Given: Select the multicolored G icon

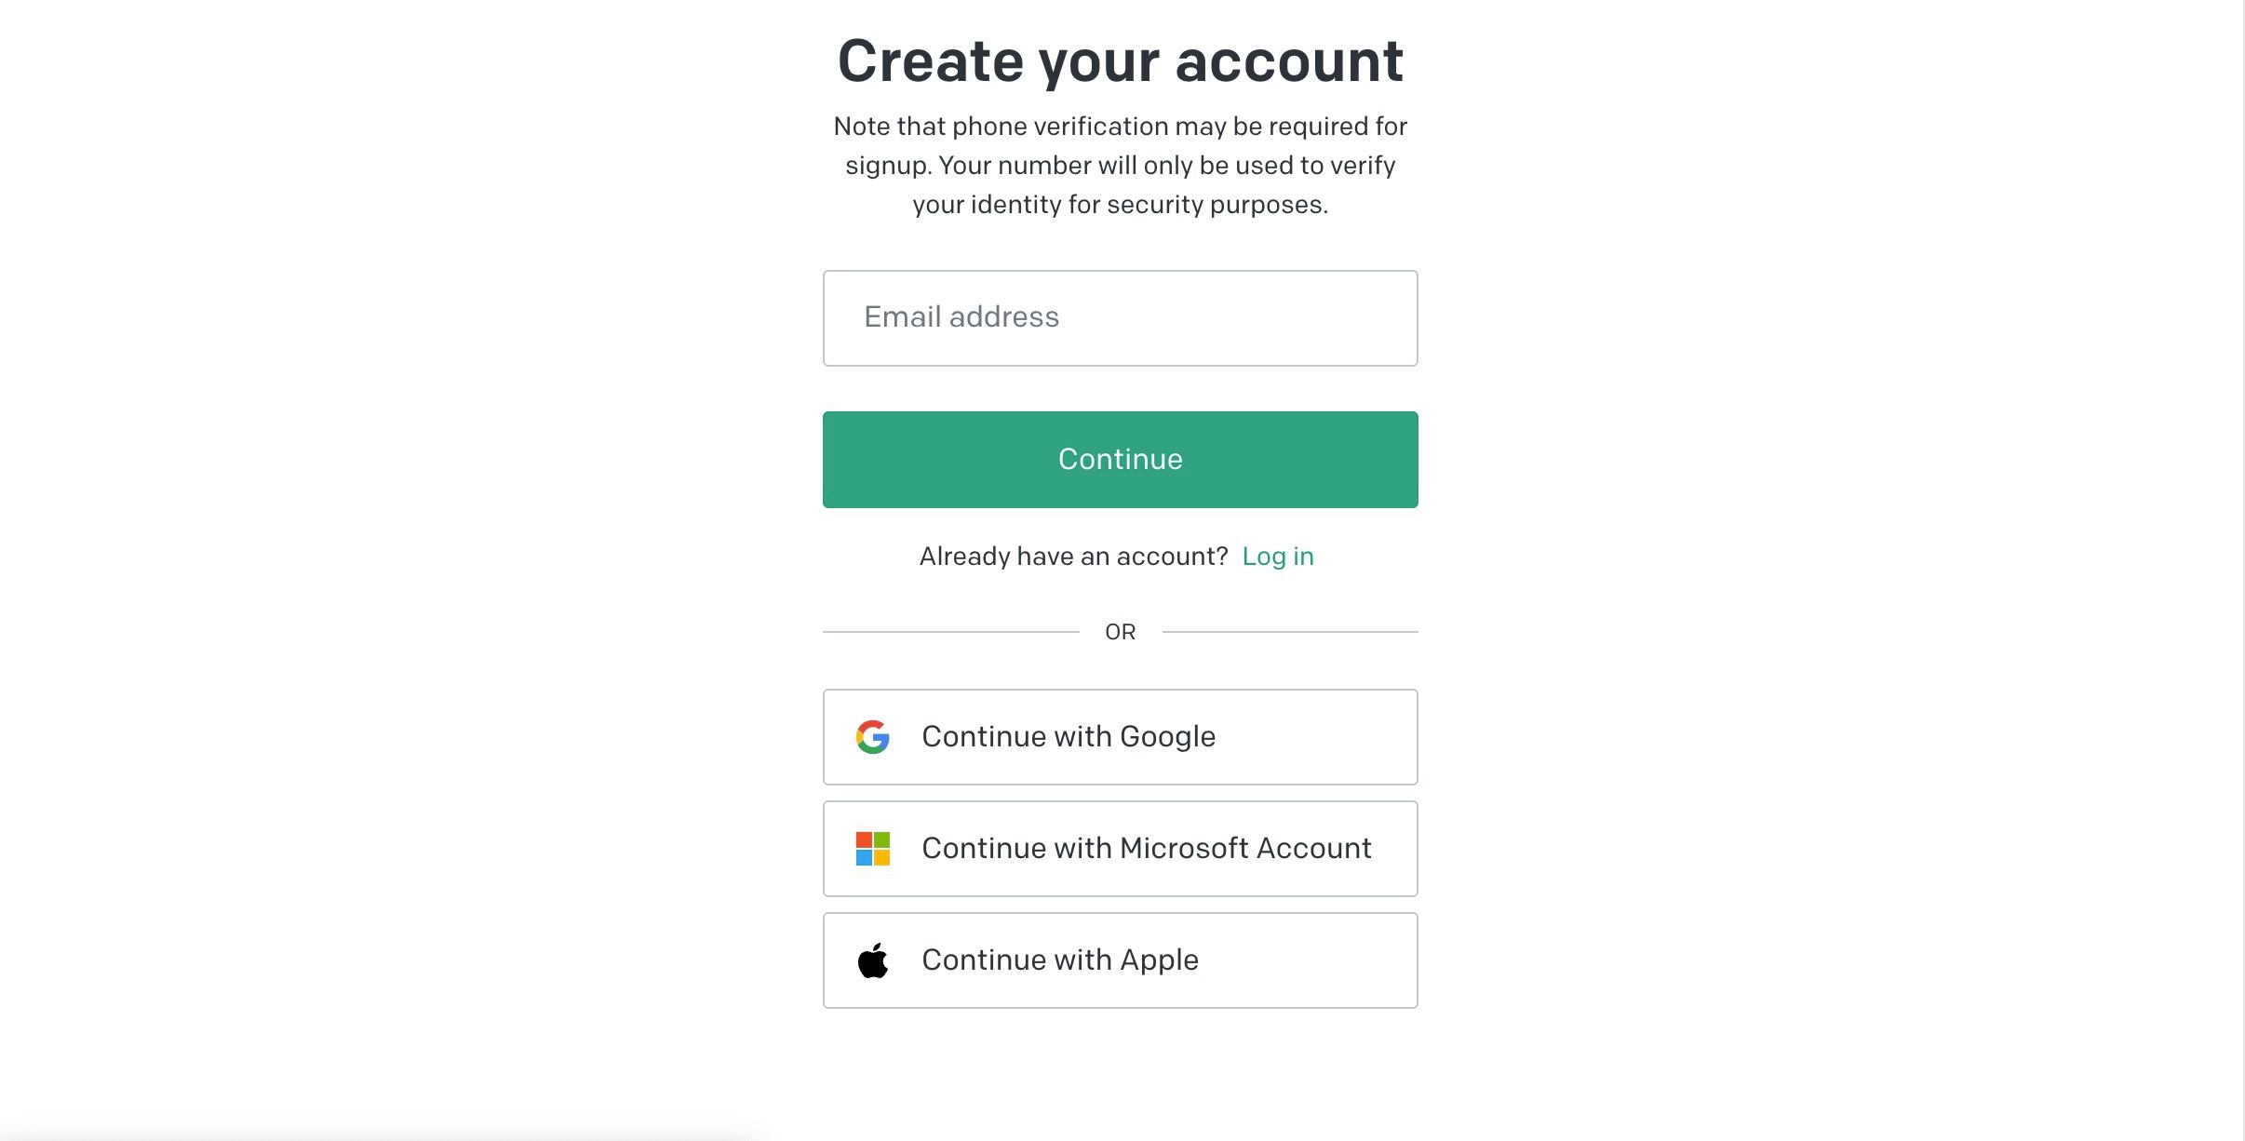Looking at the screenshot, I should coord(872,736).
